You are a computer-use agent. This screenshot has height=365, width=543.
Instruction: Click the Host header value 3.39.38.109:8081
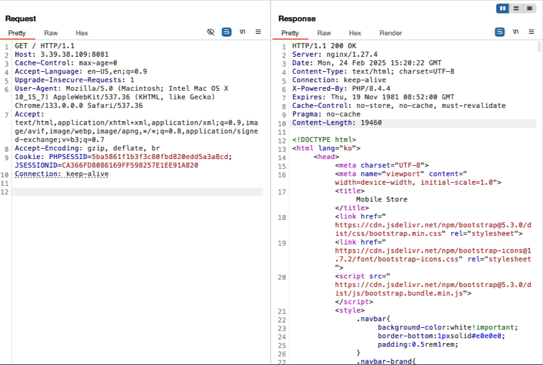click(x=75, y=55)
